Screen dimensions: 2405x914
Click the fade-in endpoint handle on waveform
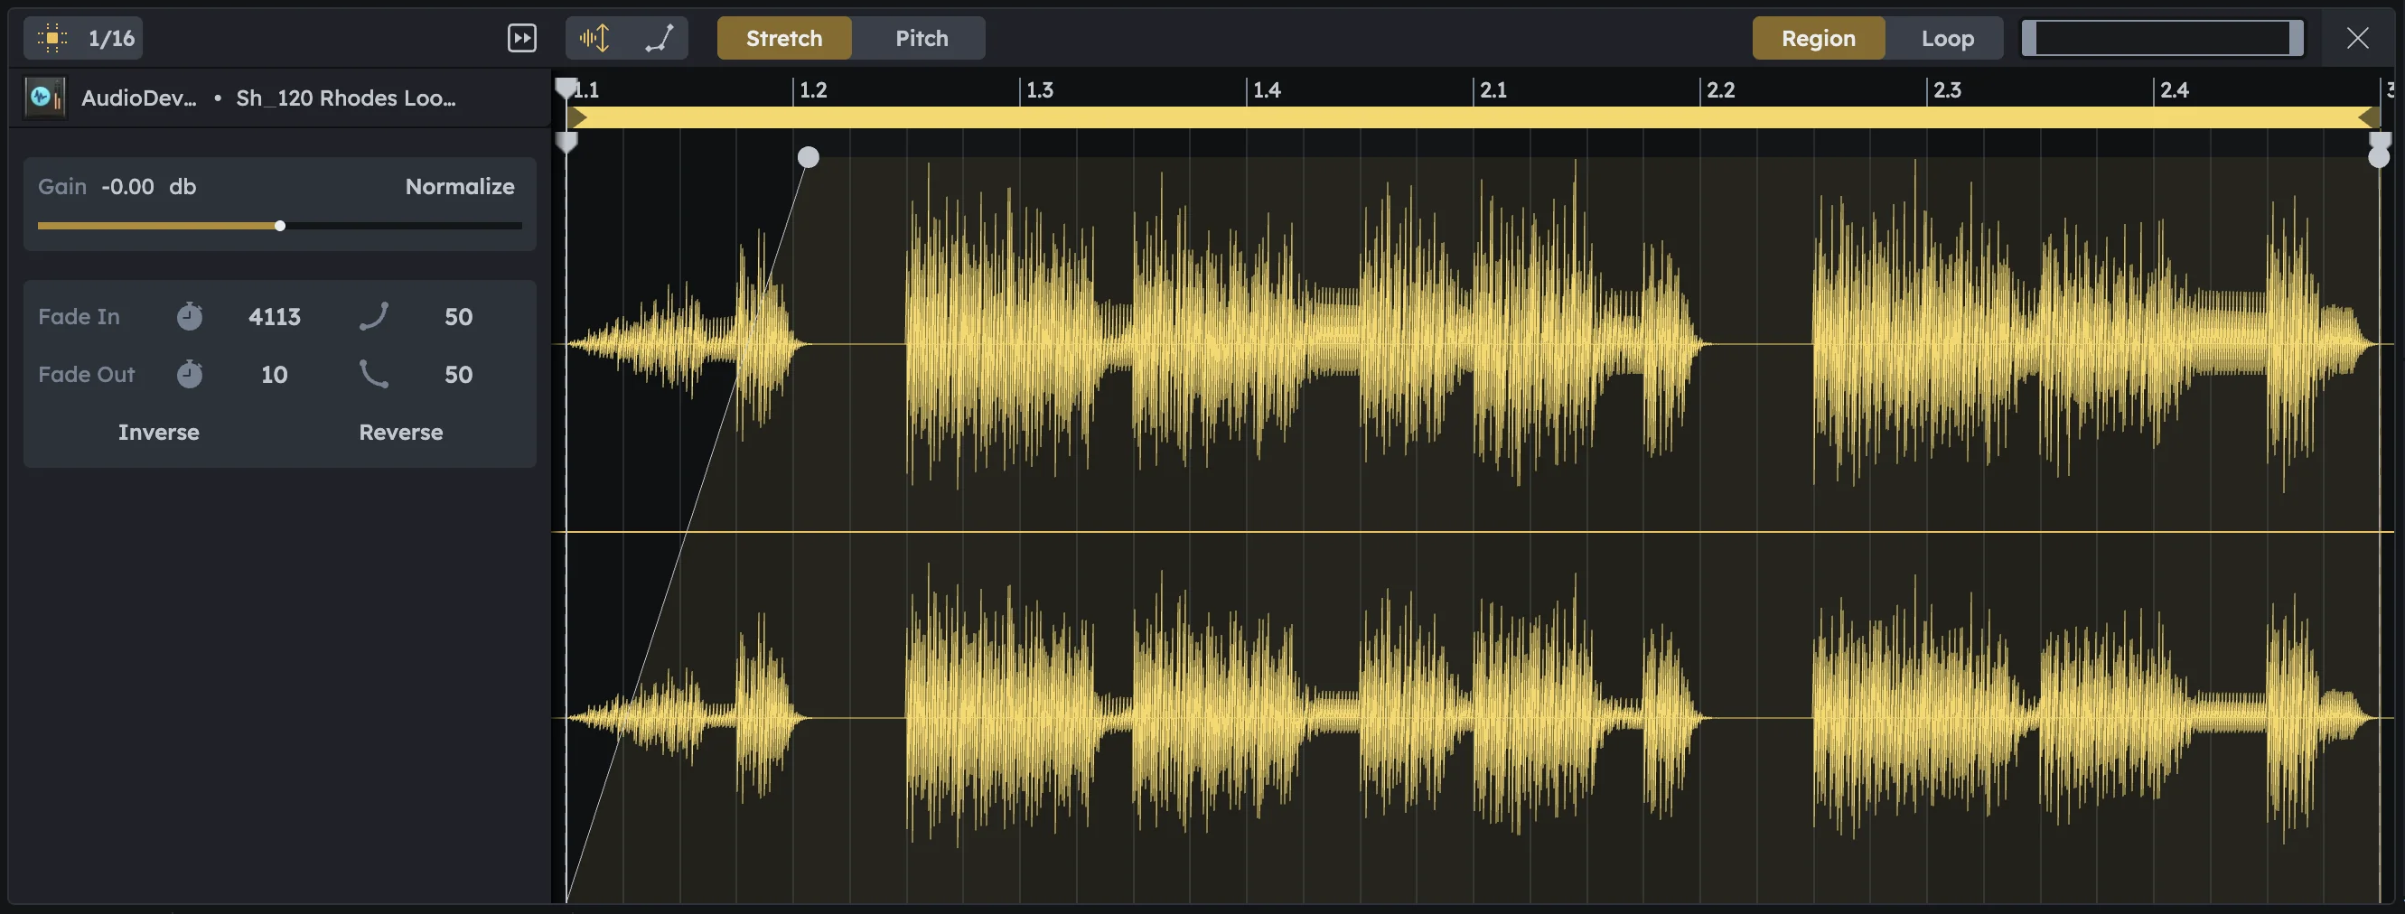pos(808,158)
